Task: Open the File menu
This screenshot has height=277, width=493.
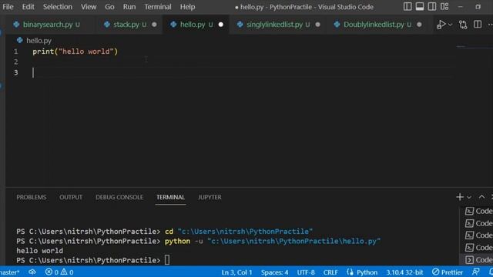Action: click(8, 7)
